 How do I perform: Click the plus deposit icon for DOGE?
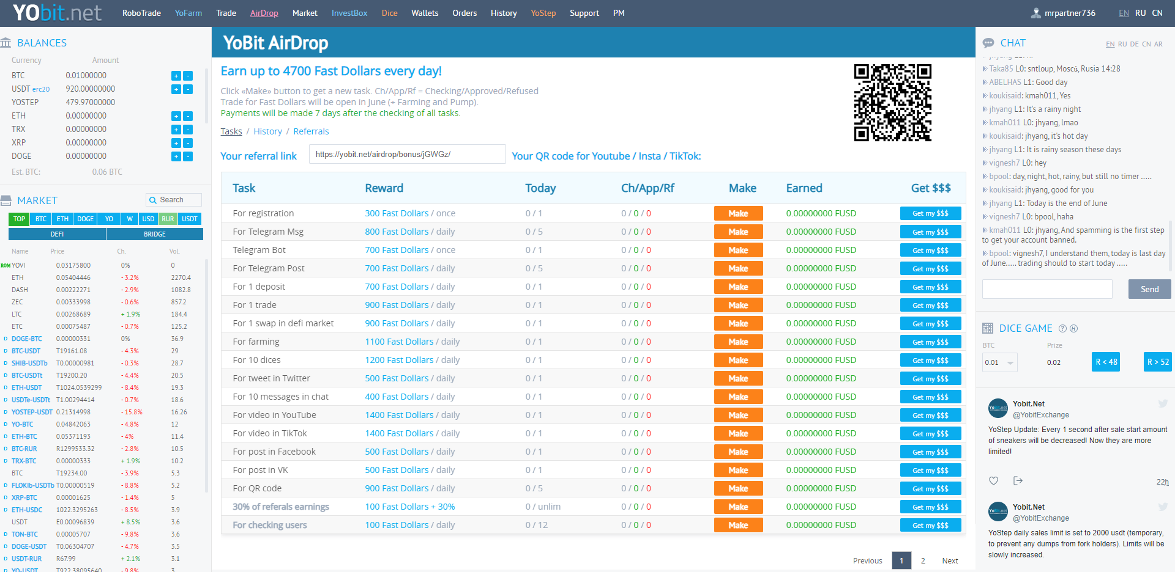(176, 156)
